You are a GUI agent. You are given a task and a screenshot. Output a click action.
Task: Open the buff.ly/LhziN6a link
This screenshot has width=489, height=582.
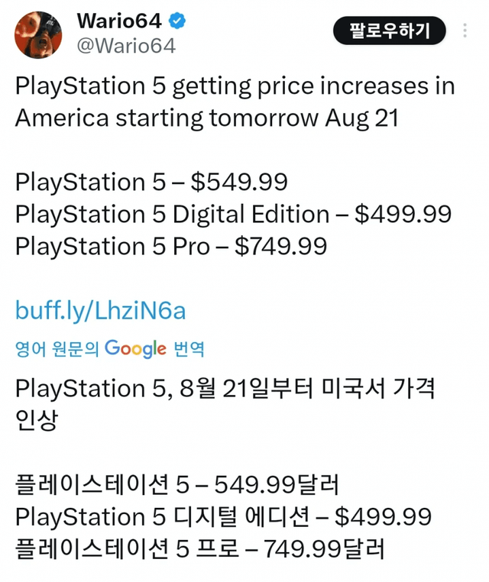pyautogui.click(x=100, y=310)
